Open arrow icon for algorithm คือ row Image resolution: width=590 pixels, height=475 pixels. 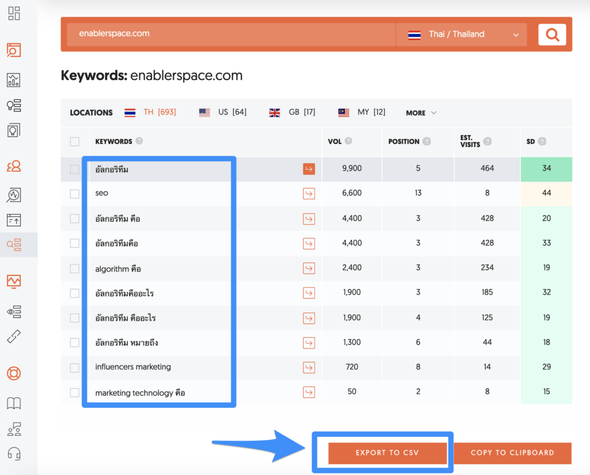point(309,269)
